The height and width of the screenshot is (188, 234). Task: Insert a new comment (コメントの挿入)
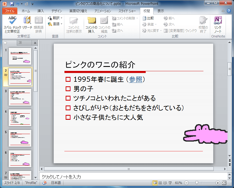point(91,25)
